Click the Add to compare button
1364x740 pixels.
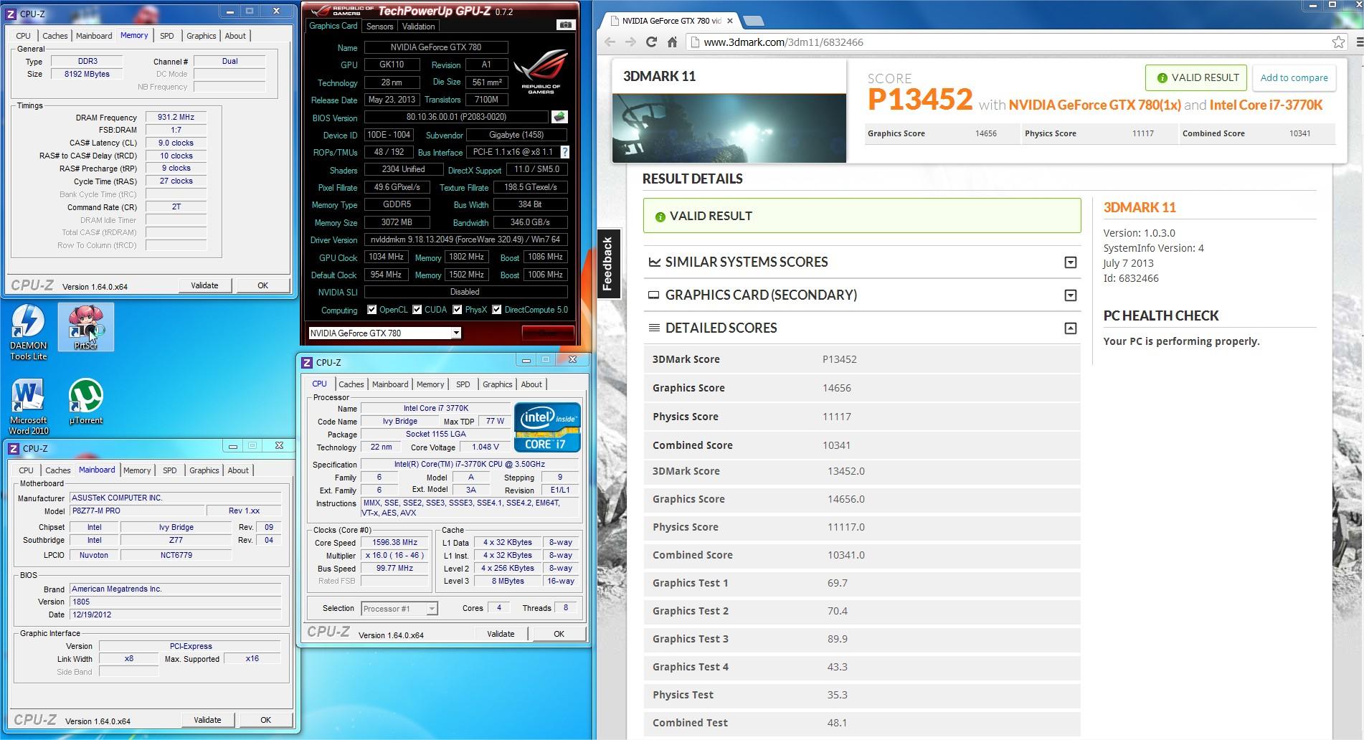coord(1294,77)
